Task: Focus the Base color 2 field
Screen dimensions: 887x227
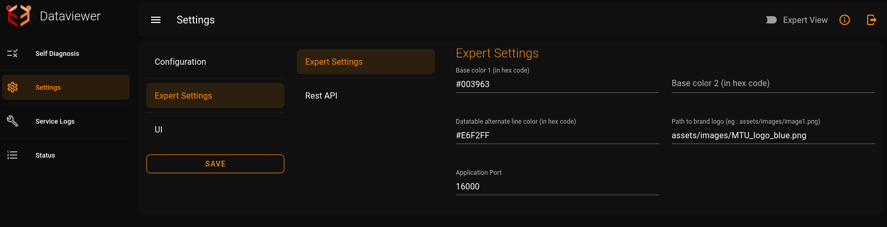Action: click(773, 83)
